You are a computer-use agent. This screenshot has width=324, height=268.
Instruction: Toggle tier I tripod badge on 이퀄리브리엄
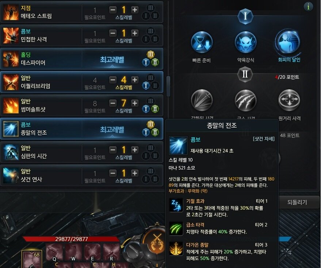click(x=146, y=86)
